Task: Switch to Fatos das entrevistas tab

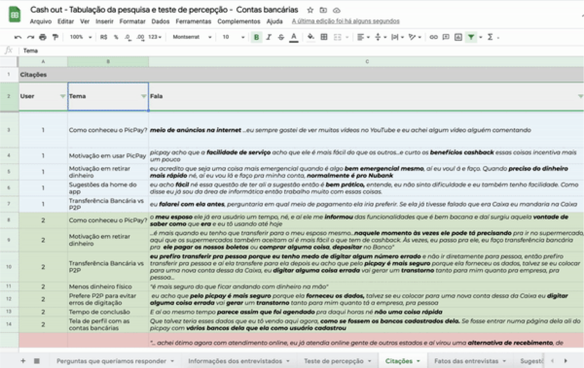Action: point(470,361)
